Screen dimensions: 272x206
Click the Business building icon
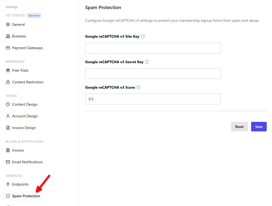coord(8,36)
